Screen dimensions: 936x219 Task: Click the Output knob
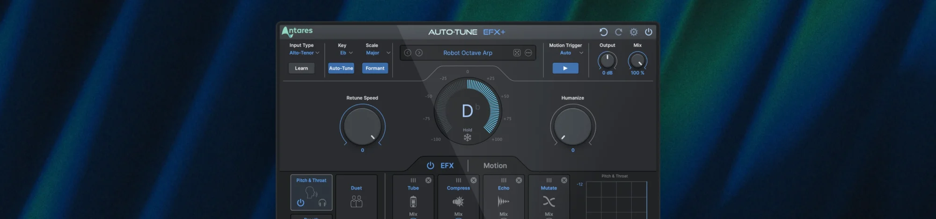coord(607,60)
